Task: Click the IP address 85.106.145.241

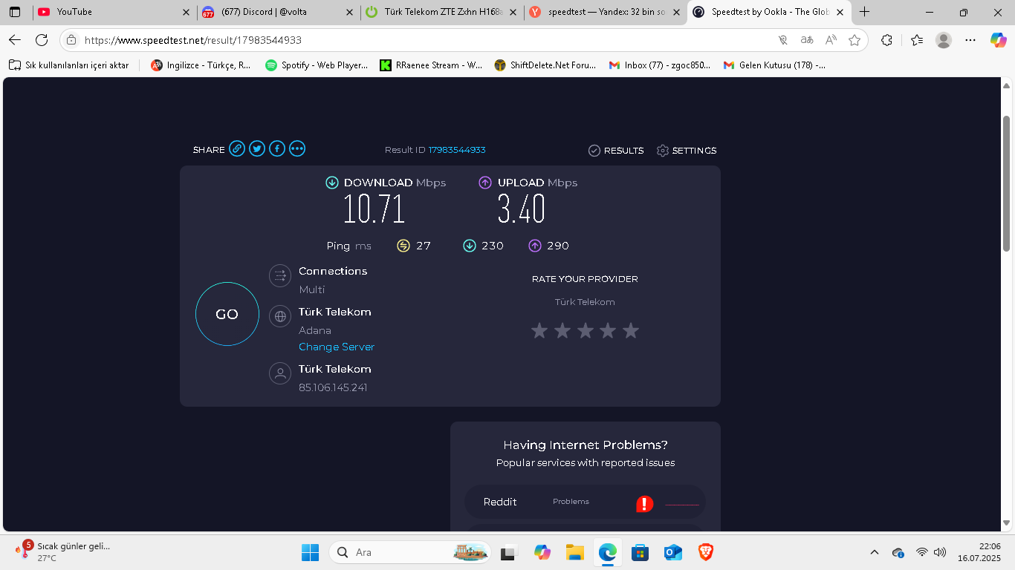Action: click(333, 387)
